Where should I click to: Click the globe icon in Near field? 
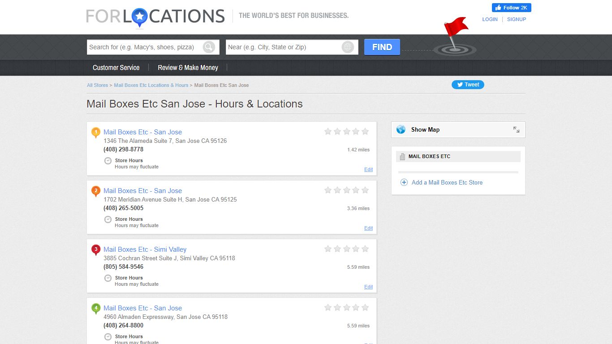[348, 47]
